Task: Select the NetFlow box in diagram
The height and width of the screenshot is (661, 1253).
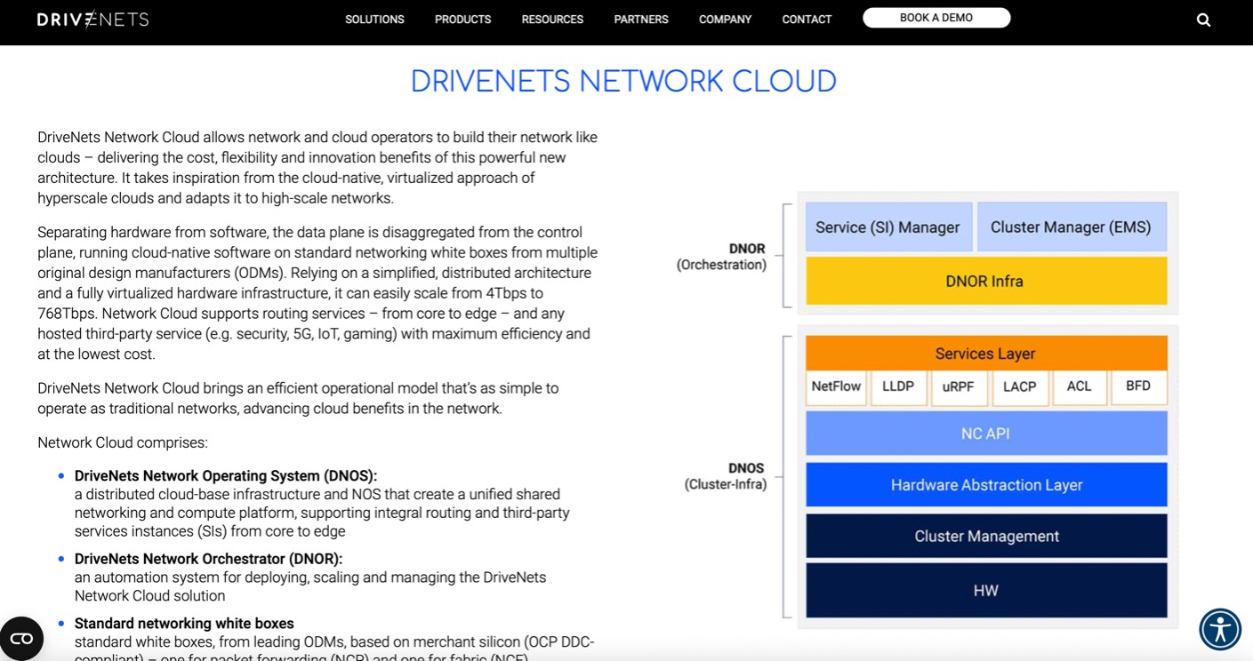Action: coord(836,387)
